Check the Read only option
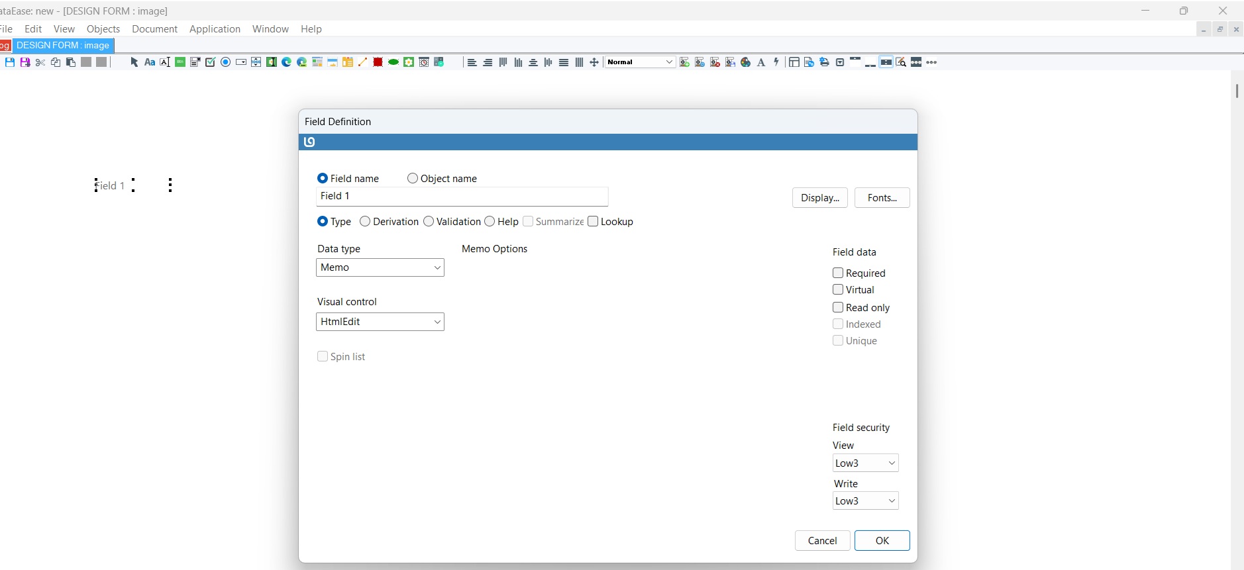 [838, 308]
